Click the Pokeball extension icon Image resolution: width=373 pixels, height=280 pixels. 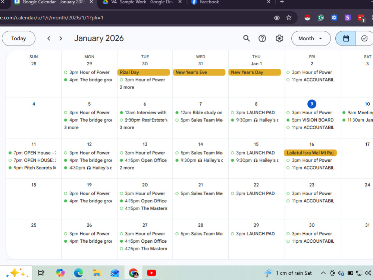coord(307,18)
